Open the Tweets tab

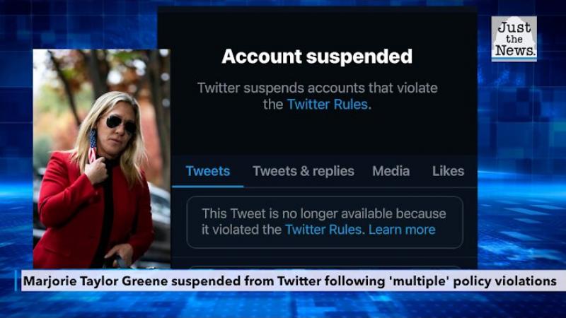(x=207, y=171)
